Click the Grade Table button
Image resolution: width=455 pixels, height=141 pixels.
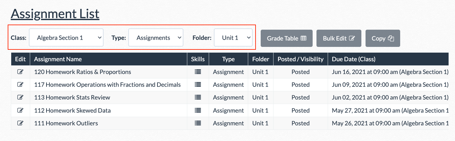(287, 38)
